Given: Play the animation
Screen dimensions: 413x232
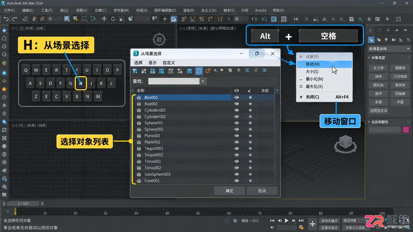Looking at the screenshot, I should 287,221.
